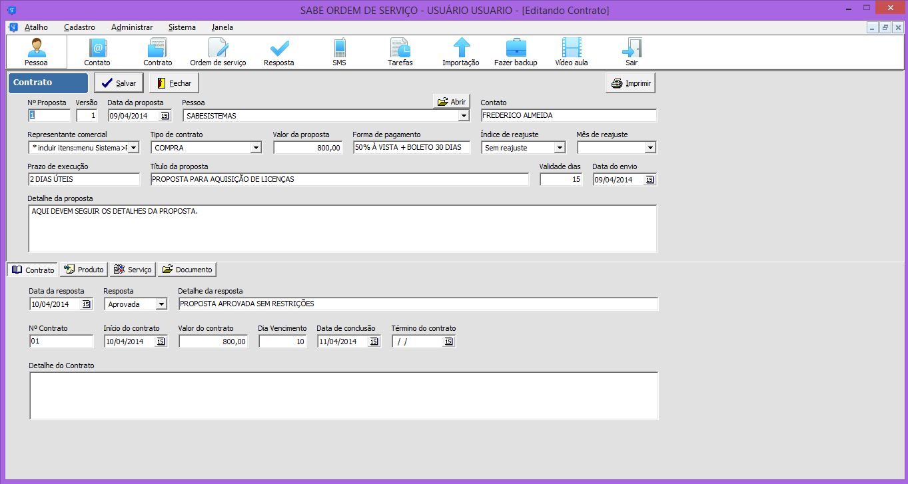Open calendar for Data de conclusão
Image resolution: width=908 pixels, height=484 pixels.
pos(374,342)
